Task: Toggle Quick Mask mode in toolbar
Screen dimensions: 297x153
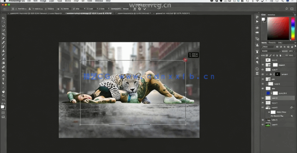Action: [3, 113]
